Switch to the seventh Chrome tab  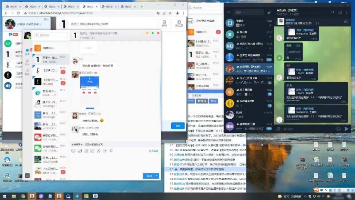click(127, 7)
